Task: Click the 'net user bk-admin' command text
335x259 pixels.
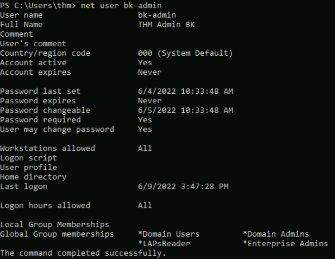Action: (121, 5)
